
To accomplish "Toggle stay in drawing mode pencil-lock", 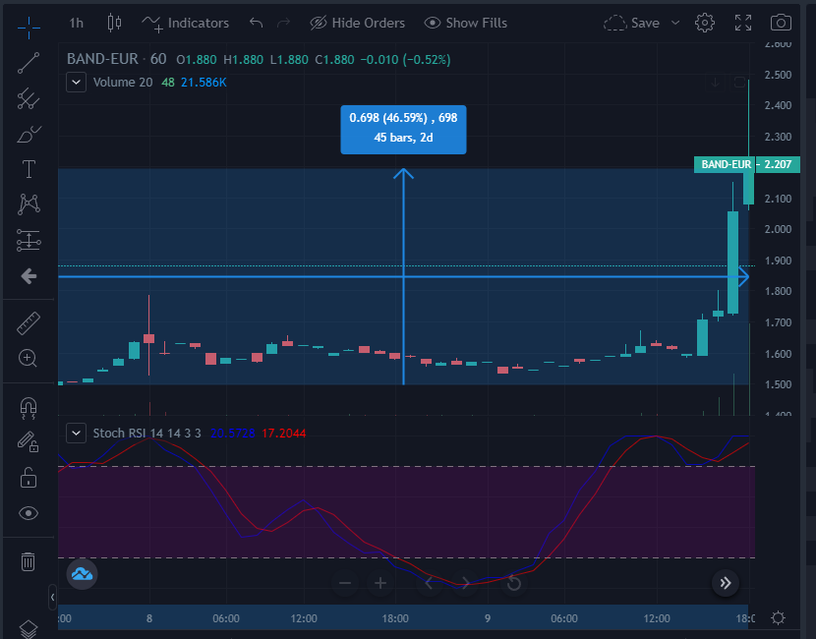I will [28, 441].
